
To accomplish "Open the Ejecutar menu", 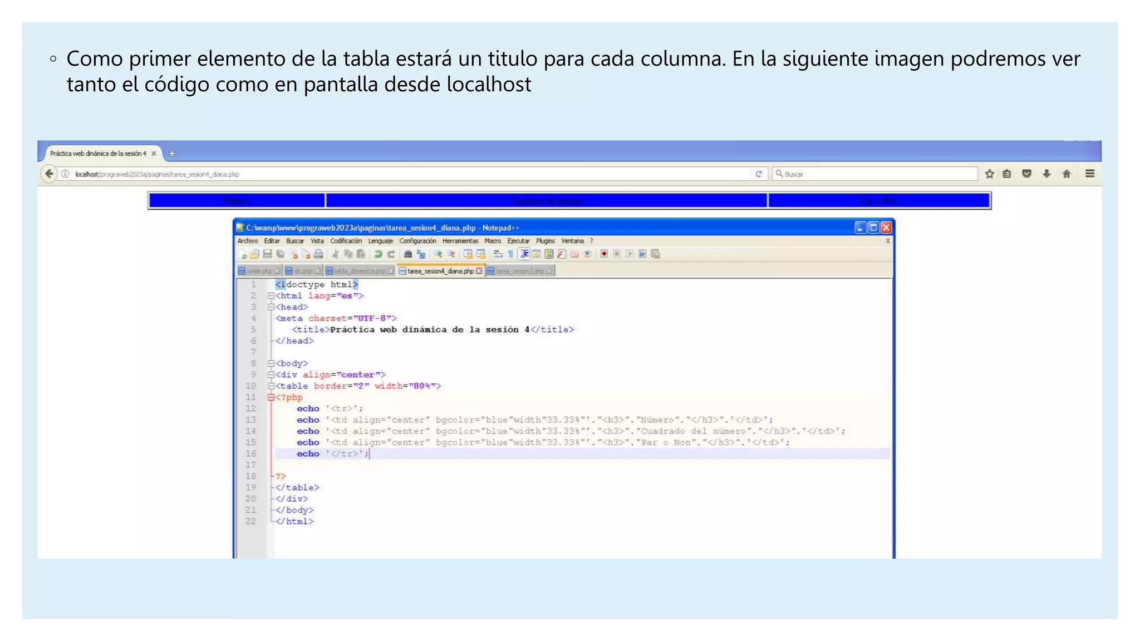I will (518, 241).
